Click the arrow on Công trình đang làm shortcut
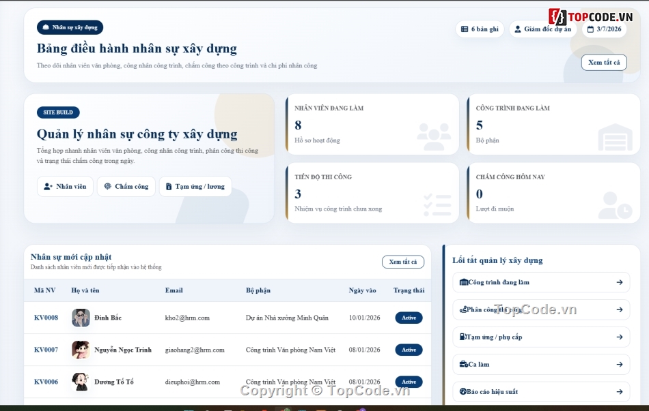Image resolution: width=649 pixels, height=411 pixels. [x=620, y=283]
